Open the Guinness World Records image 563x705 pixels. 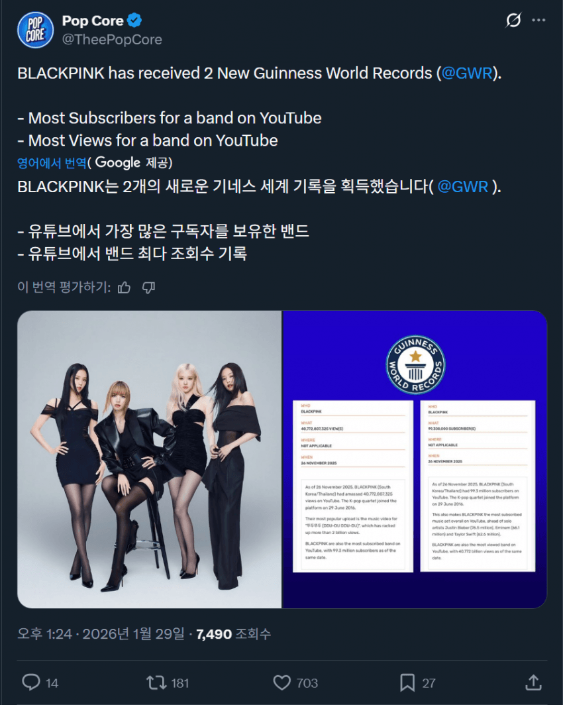(x=415, y=459)
